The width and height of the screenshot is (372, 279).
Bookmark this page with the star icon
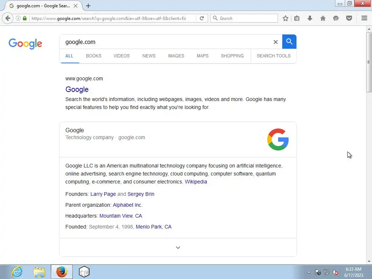tap(286, 18)
